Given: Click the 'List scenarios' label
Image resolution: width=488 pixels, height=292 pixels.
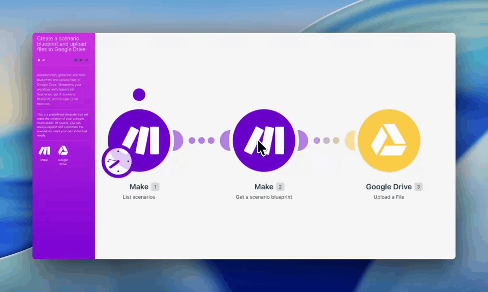Looking at the screenshot, I should [x=139, y=197].
